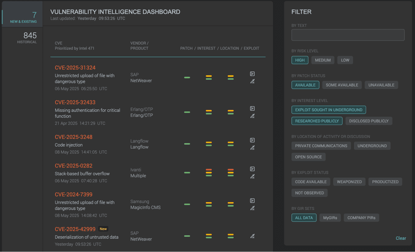Toggle the MEDIUM risk level filter

(322, 60)
